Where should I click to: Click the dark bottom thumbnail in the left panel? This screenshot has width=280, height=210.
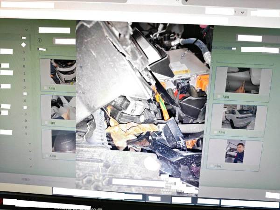point(63,141)
